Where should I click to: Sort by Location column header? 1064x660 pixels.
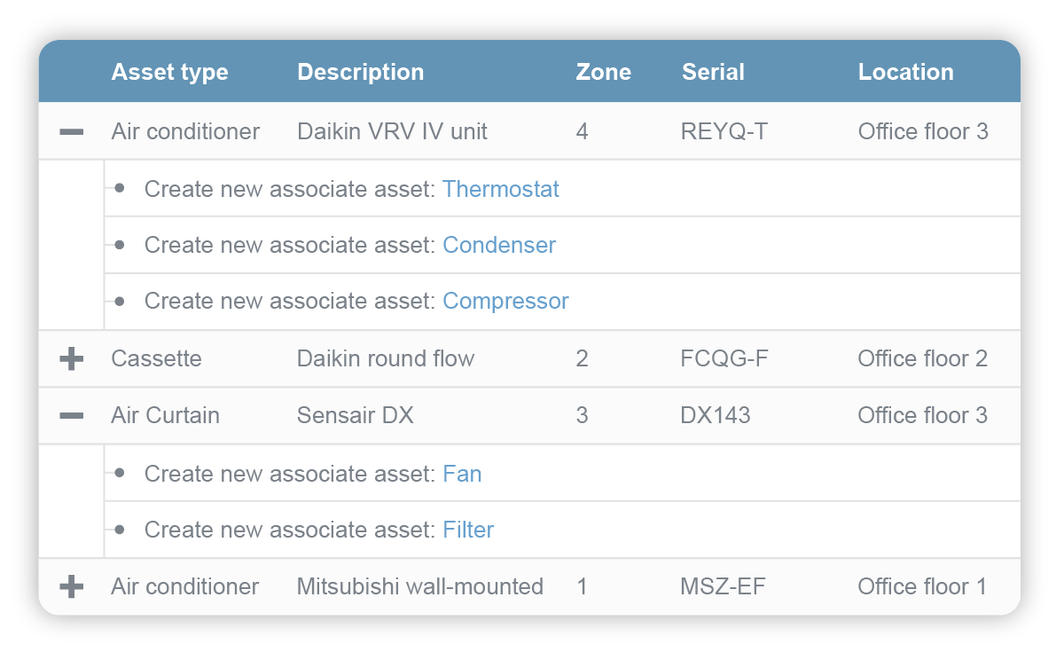(x=905, y=72)
